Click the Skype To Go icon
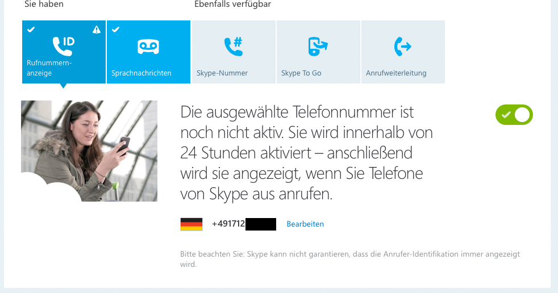 coord(318,46)
